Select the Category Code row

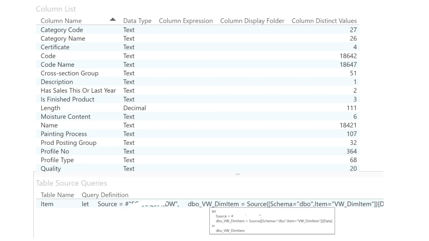[62, 30]
